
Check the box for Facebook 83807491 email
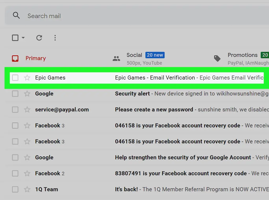point(15,173)
